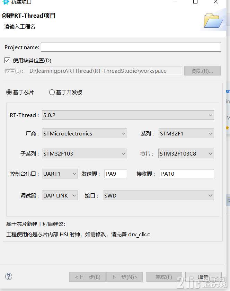This screenshot has height=291, width=230.
Task: Open the sub-series STM32F103 dropdown
Action: 85,153
